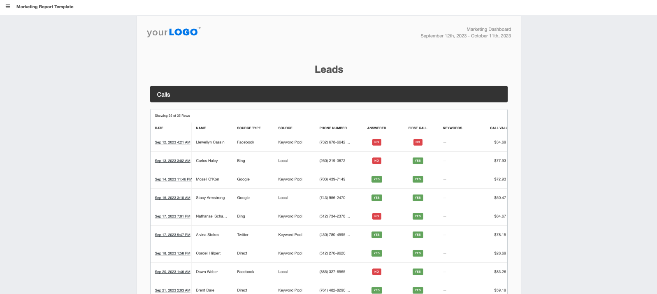Click the yourLOGO image
Viewport: 657px width, 294px height.
tap(174, 32)
